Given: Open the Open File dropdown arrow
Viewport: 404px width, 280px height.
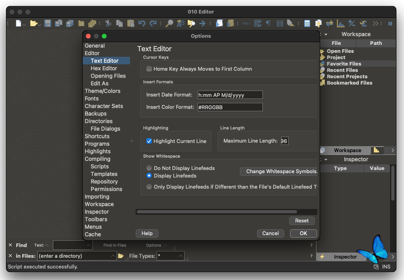Looking at the screenshot, I should click(x=40, y=25).
